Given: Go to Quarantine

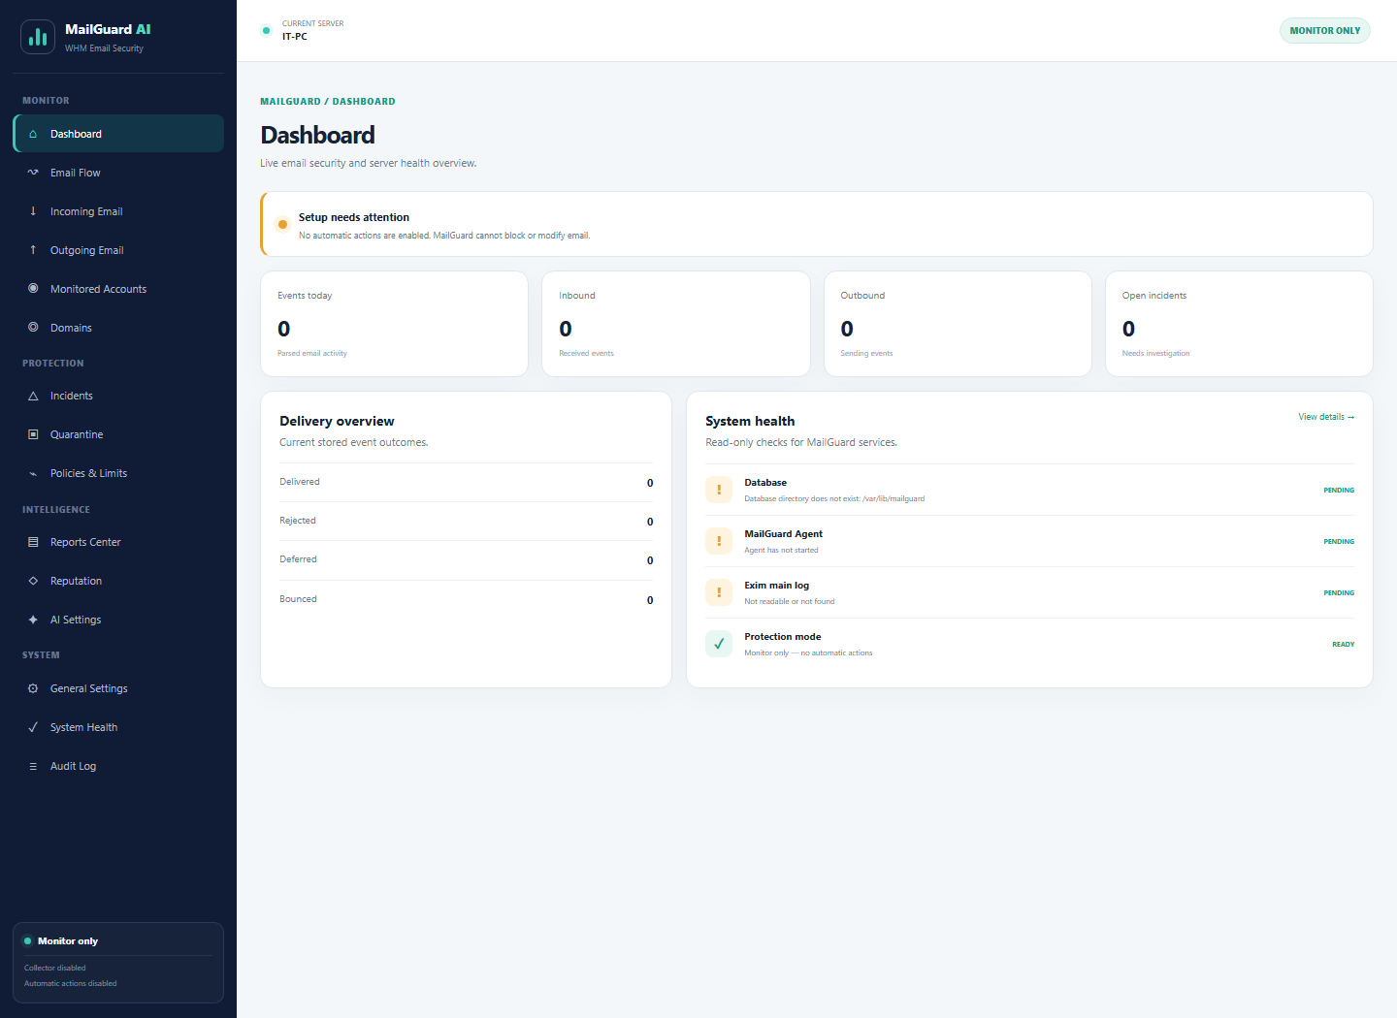Looking at the screenshot, I should point(118,434).
